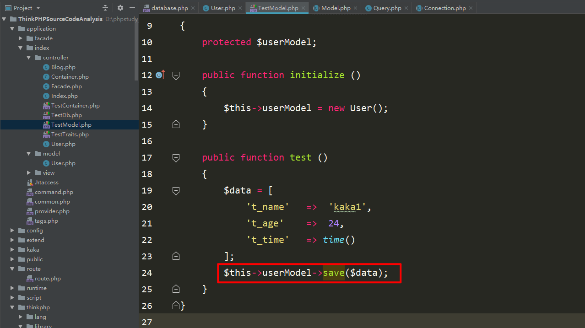585x328 pixels.
Task: Expand the view folder
Action: 29,173
